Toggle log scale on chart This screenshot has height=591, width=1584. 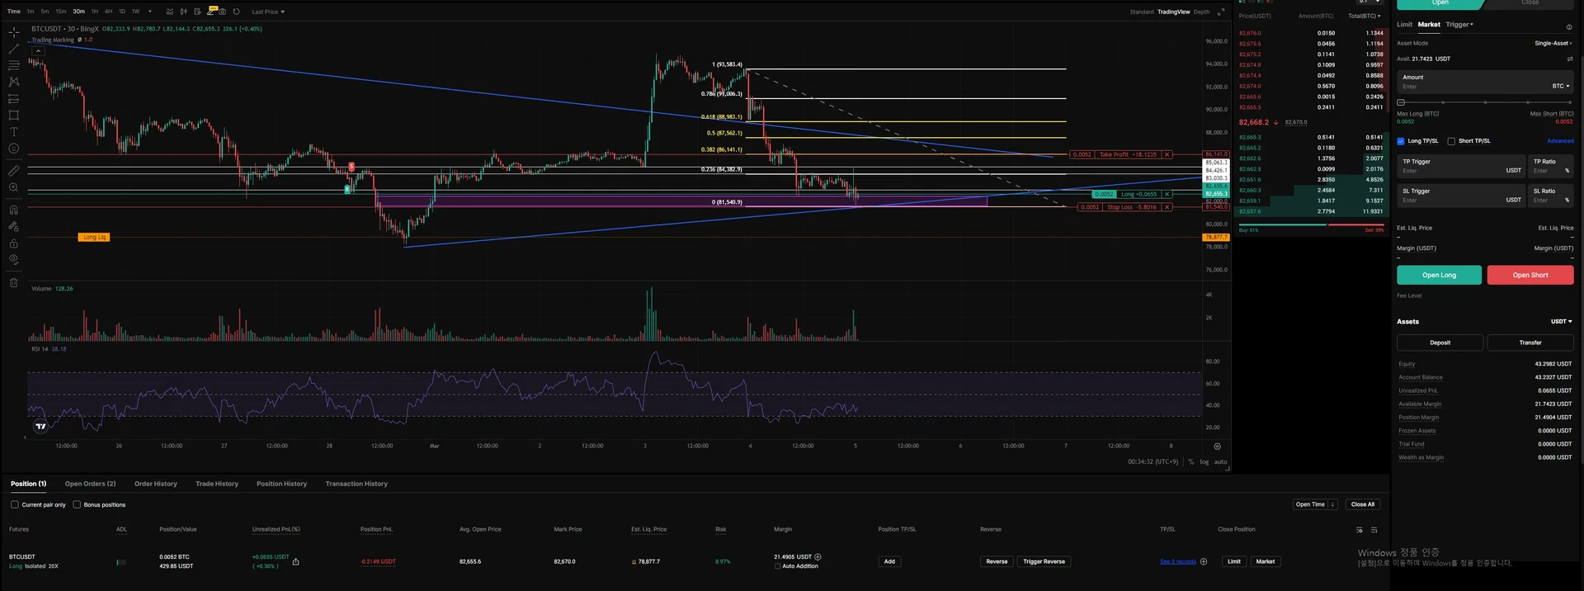pyautogui.click(x=1204, y=461)
